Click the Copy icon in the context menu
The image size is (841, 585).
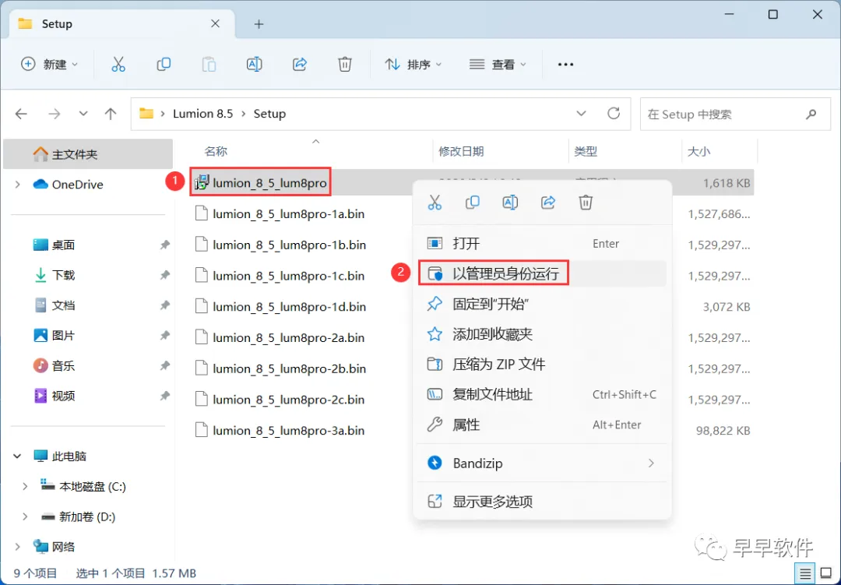[473, 203]
